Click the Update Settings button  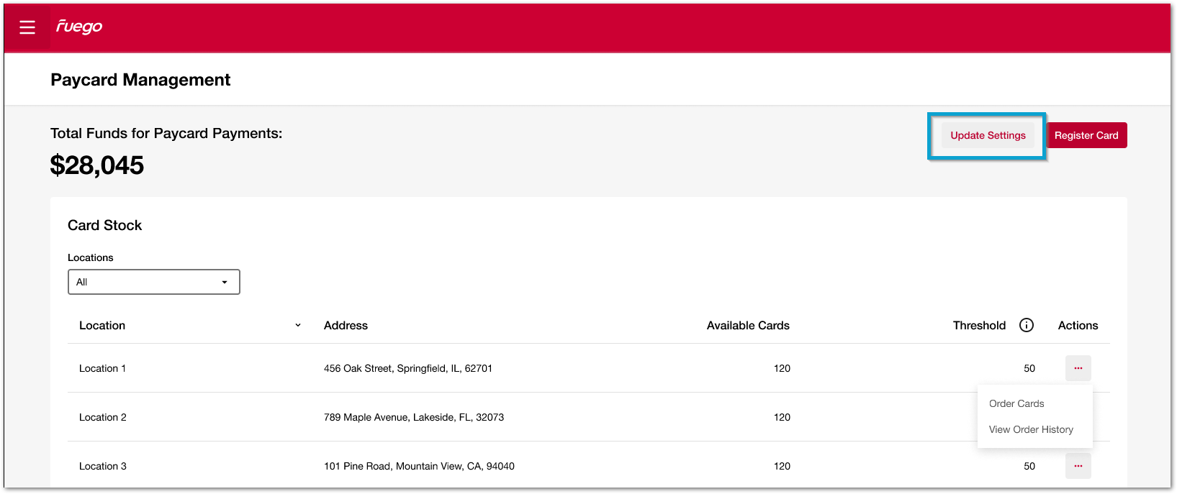point(988,135)
